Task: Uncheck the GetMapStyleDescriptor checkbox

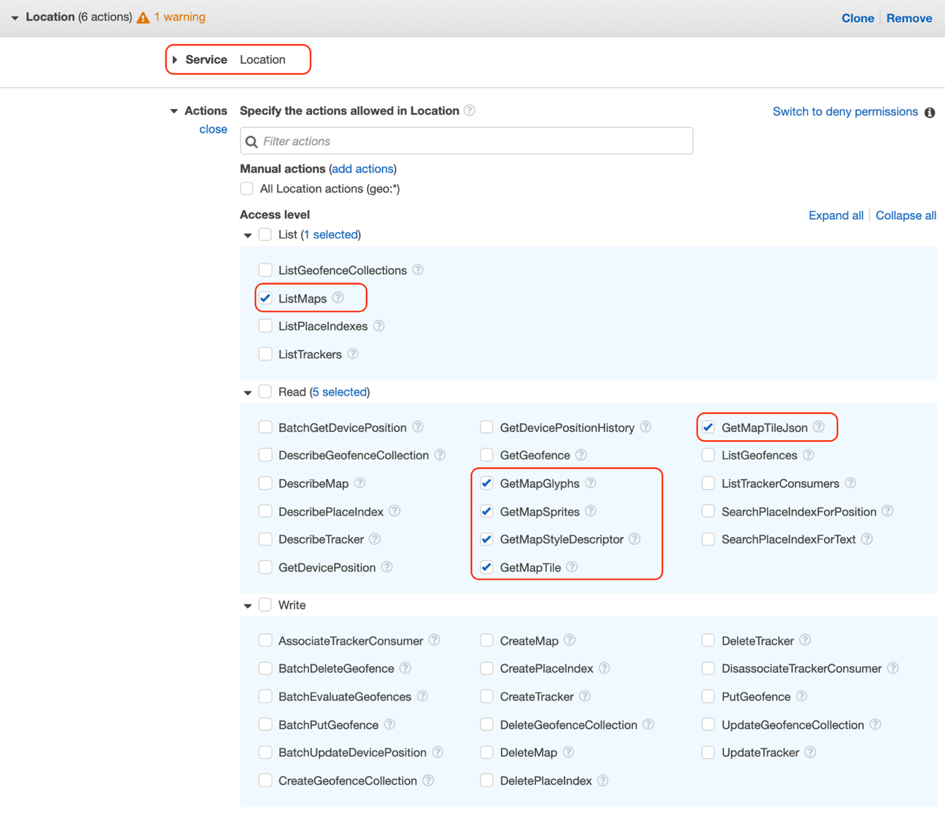Action: pyautogui.click(x=486, y=539)
